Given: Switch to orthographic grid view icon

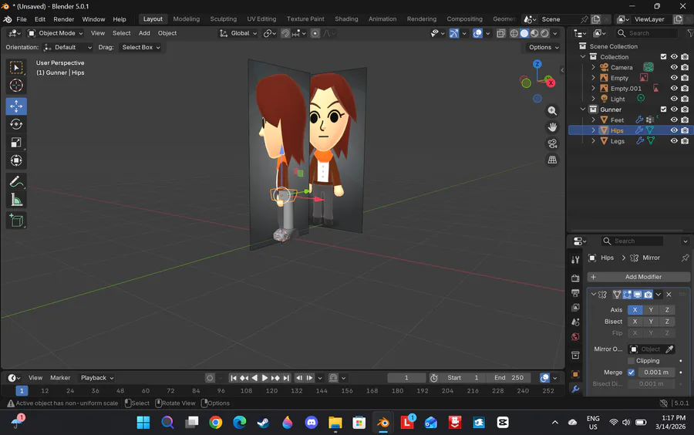Looking at the screenshot, I should click(x=552, y=160).
